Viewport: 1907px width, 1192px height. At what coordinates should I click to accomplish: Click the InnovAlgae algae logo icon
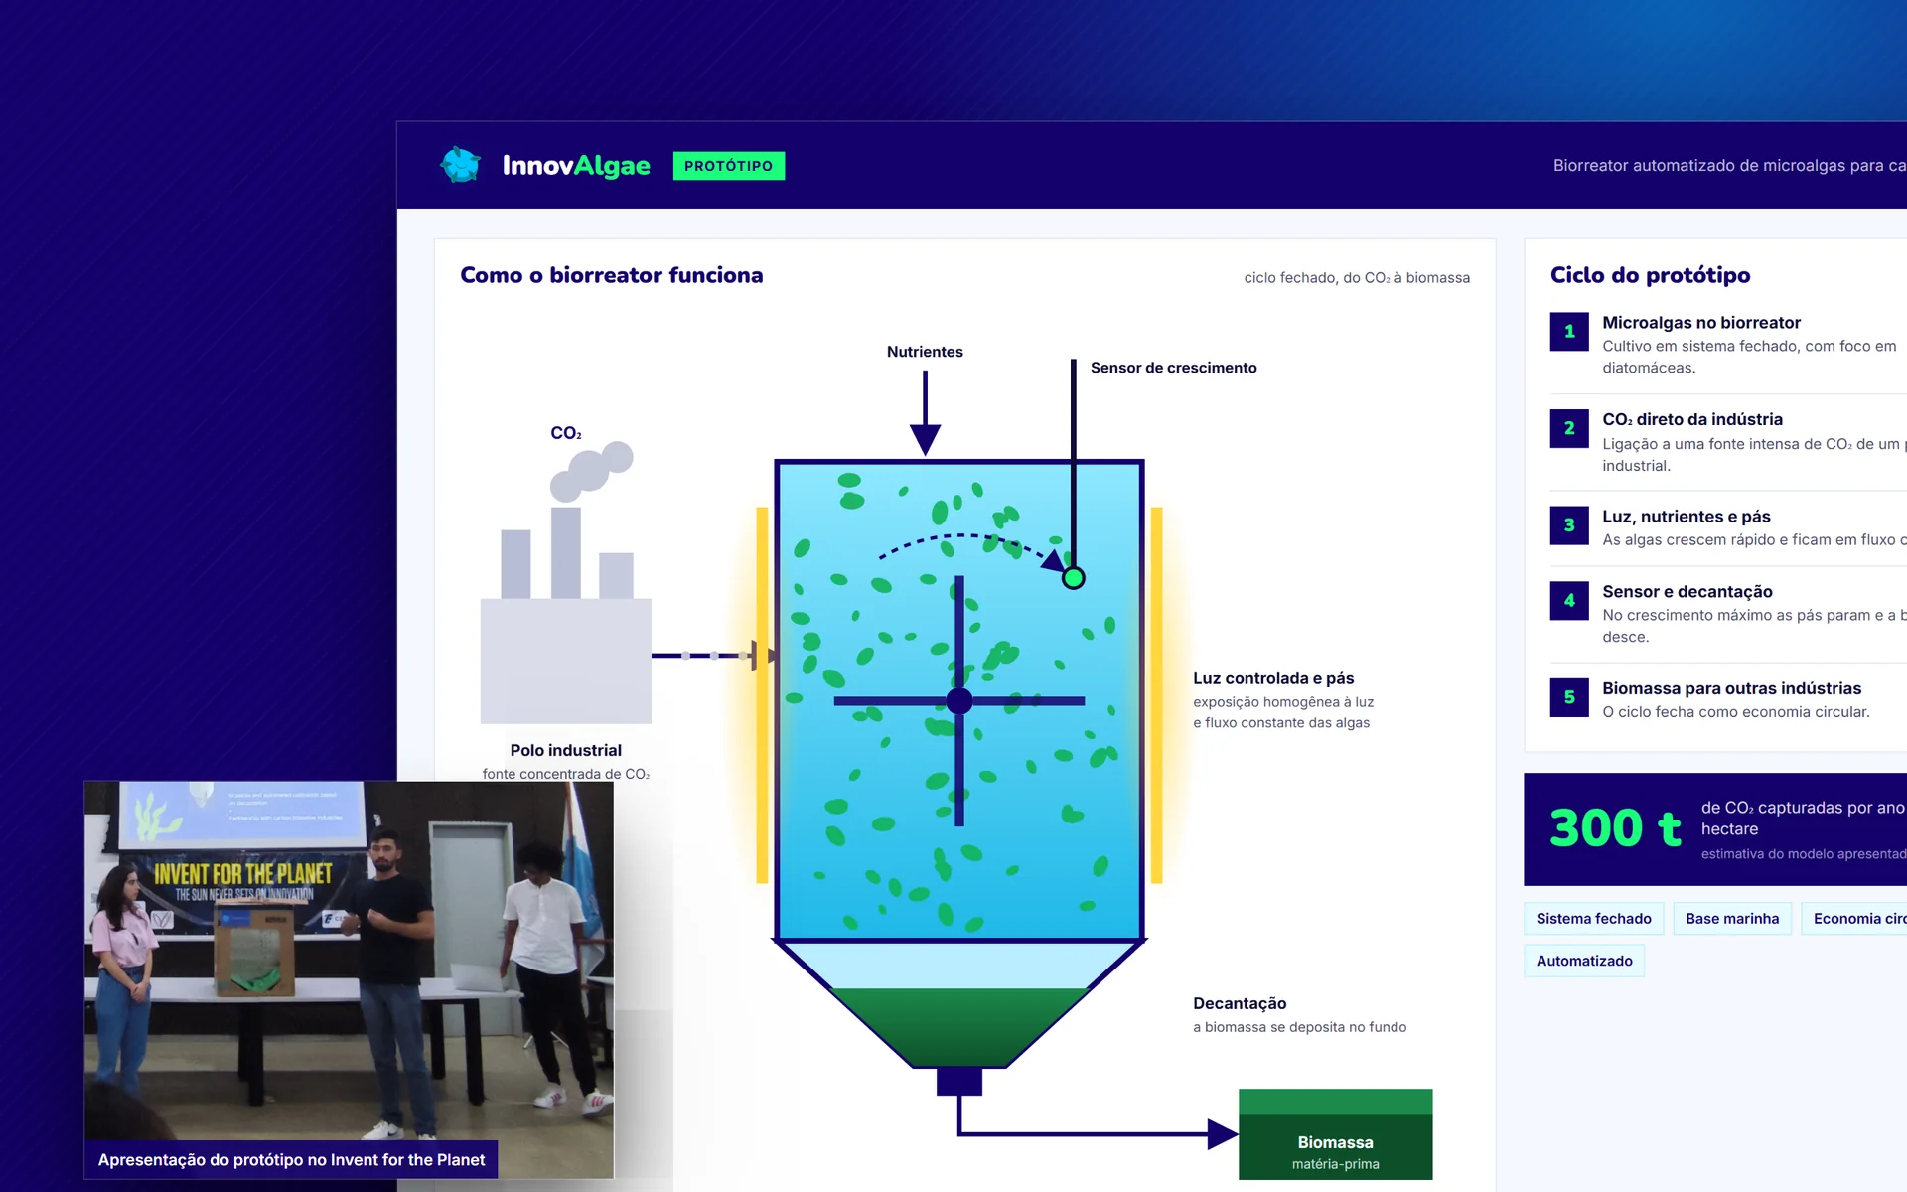click(x=461, y=165)
